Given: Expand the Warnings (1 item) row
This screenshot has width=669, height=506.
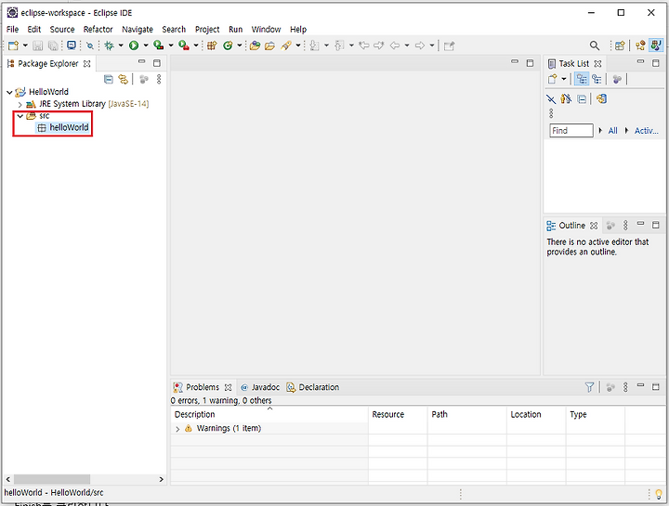Looking at the screenshot, I should click(177, 429).
